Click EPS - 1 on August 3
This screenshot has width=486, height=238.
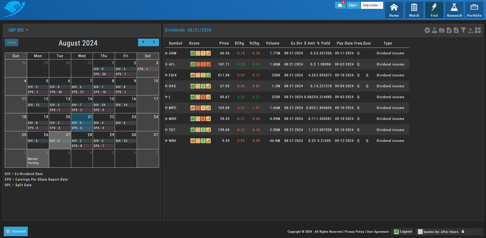click(x=148, y=69)
